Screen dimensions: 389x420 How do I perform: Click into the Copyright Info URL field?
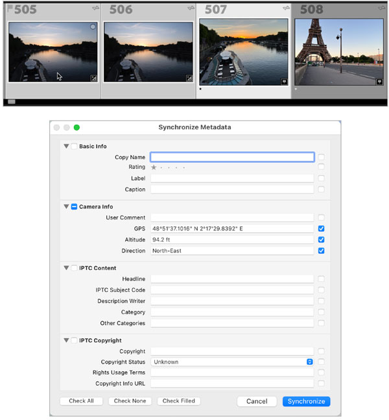[x=232, y=384]
